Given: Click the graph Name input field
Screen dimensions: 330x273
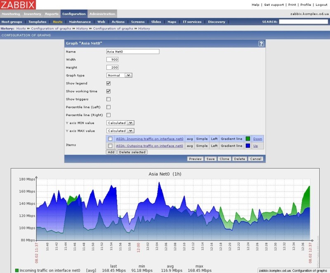Looking at the screenshot, I should click(132, 52).
